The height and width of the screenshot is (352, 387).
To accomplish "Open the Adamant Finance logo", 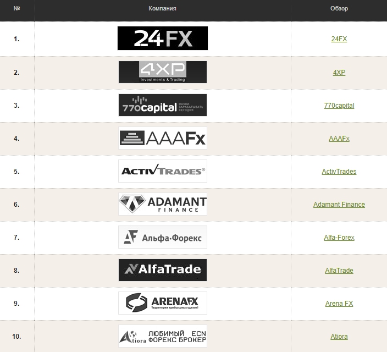I will click(x=163, y=204).
